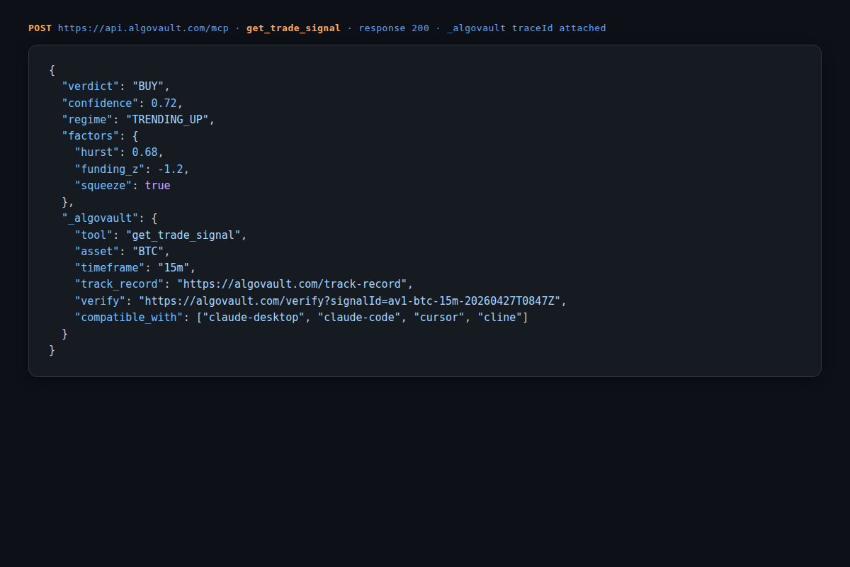Select the BTC asset value

click(x=149, y=251)
